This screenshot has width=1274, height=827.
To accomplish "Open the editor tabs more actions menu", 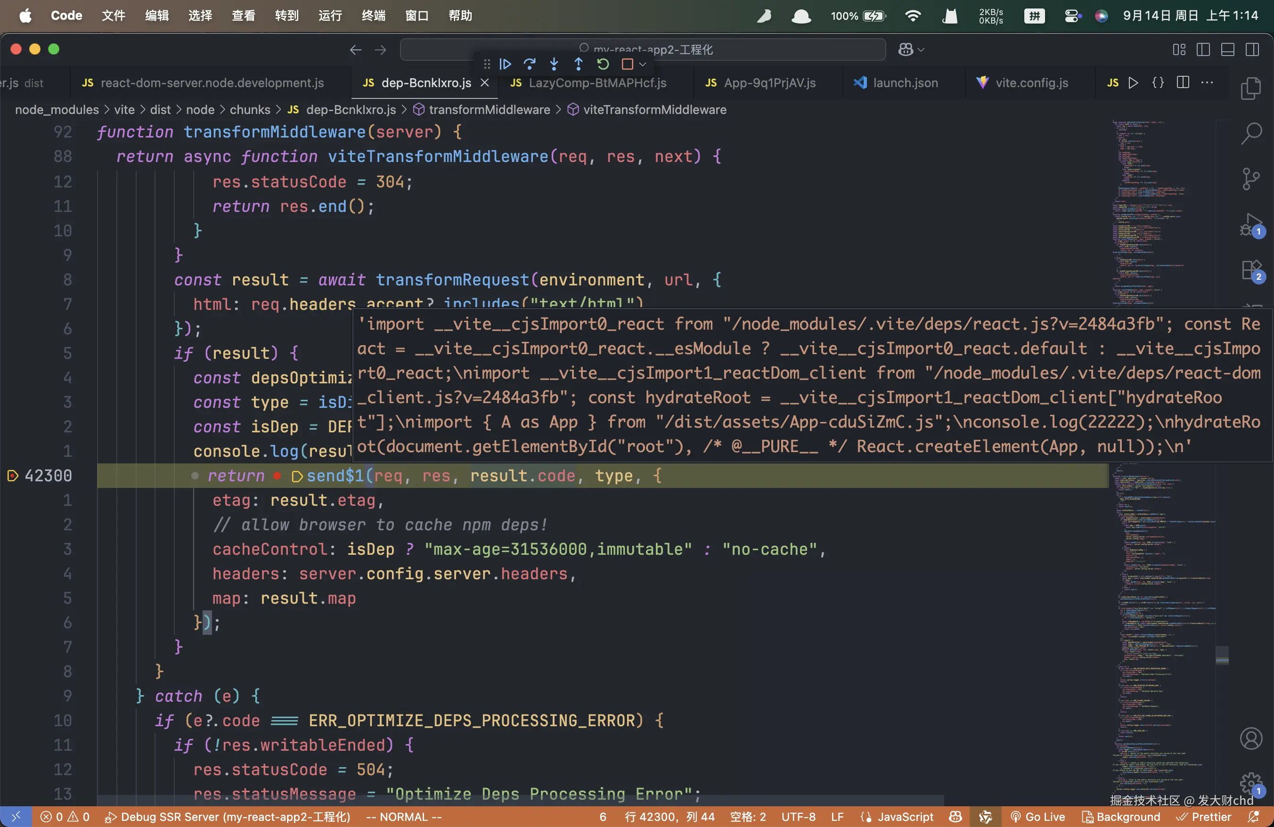I will pos(1207,82).
